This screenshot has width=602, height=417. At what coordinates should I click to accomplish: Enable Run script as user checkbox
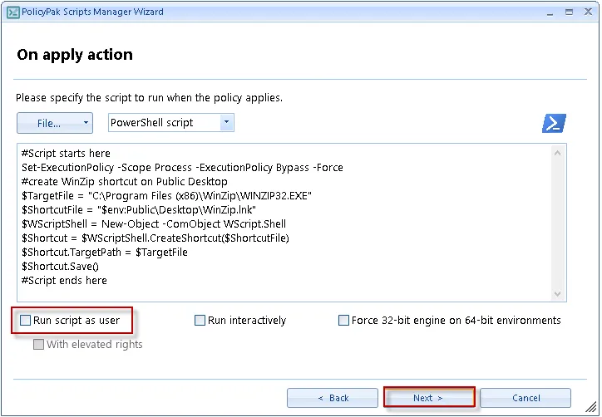click(x=26, y=321)
